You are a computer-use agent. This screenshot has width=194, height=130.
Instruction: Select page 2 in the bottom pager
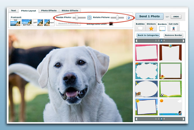coord(159,119)
